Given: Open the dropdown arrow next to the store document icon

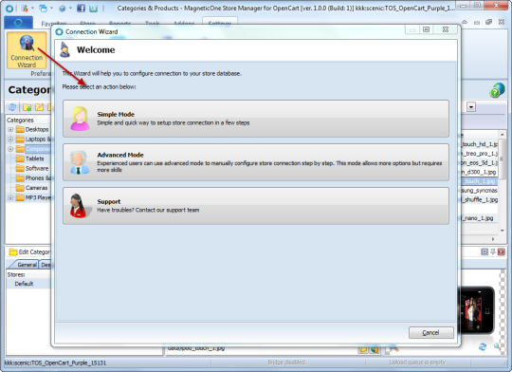Looking at the screenshot, I should (x=32, y=9).
